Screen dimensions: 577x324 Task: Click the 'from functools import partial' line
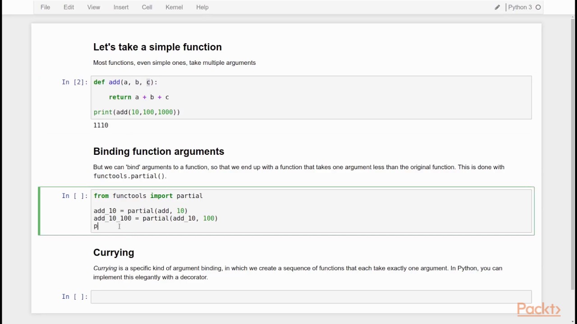click(x=148, y=196)
